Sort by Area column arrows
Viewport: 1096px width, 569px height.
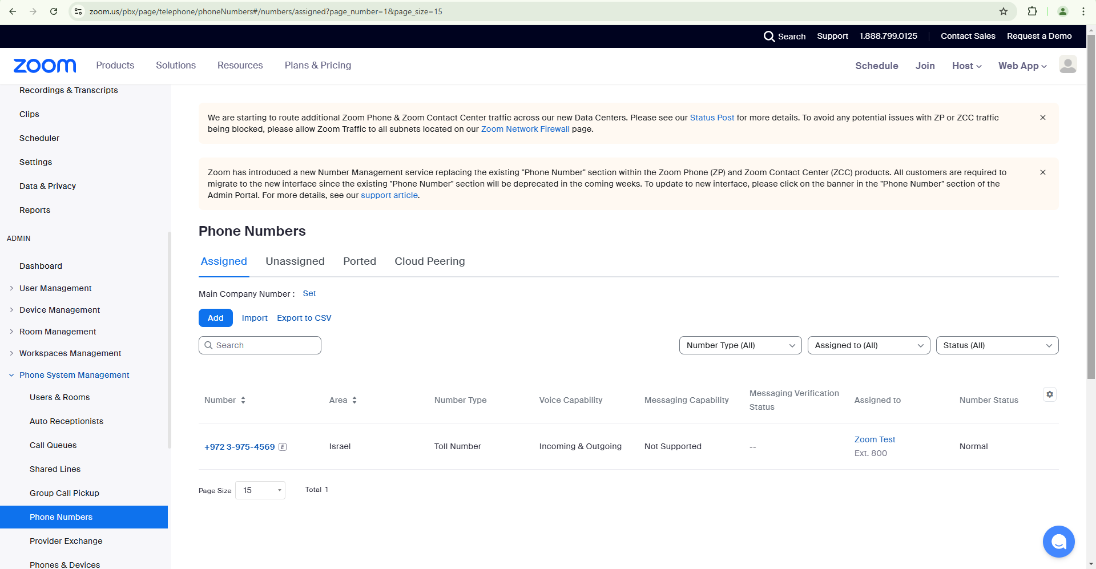tap(354, 400)
